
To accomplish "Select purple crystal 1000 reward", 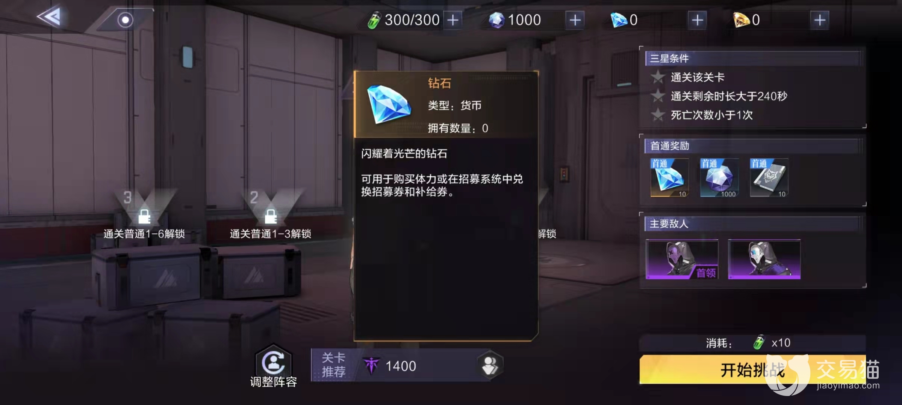I will (x=719, y=178).
